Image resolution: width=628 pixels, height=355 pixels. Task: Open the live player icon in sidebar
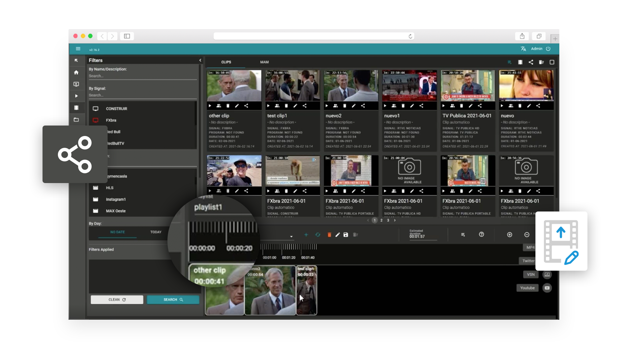(76, 84)
